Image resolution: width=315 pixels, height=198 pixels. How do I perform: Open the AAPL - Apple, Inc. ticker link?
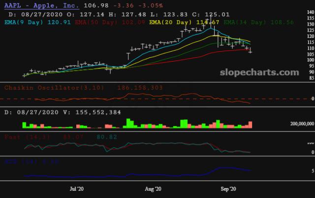(41, 5)
